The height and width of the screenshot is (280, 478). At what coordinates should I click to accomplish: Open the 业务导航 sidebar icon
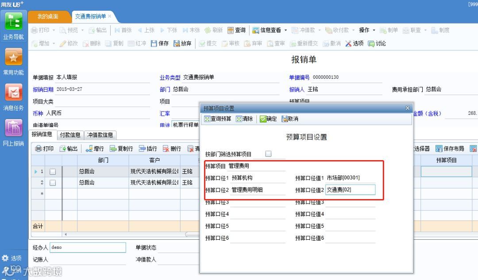click(x=13, y=21)
